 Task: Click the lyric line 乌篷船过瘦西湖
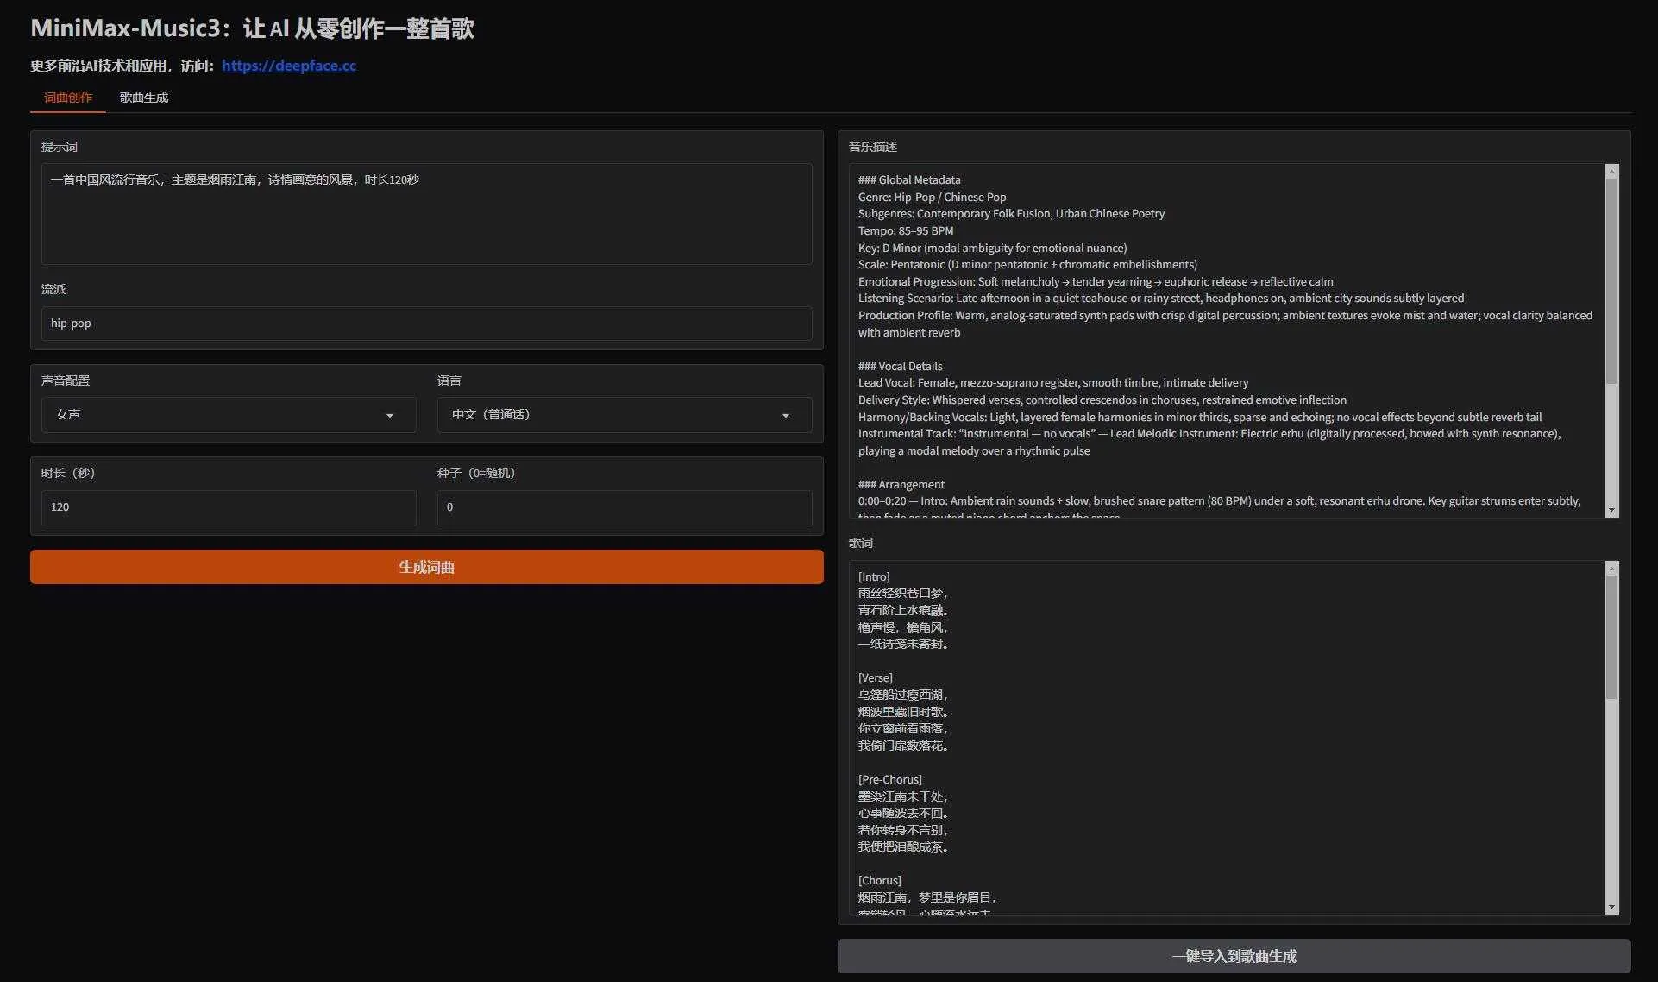click(903, 696)
